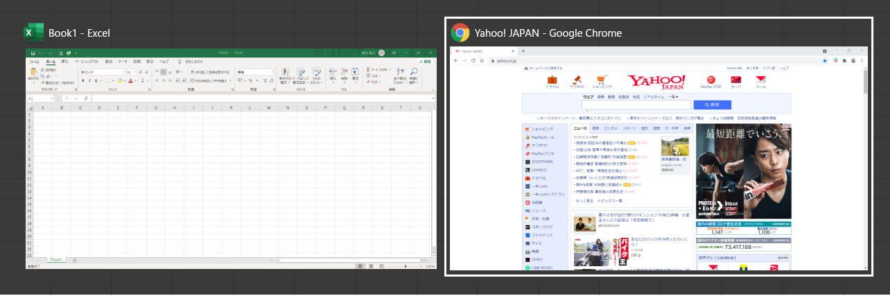Click the Paste icon in Excel's clipboard group
890x296 pixels.
click(33, 73)
